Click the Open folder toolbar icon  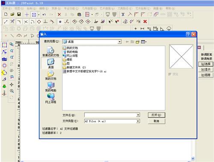12,14
